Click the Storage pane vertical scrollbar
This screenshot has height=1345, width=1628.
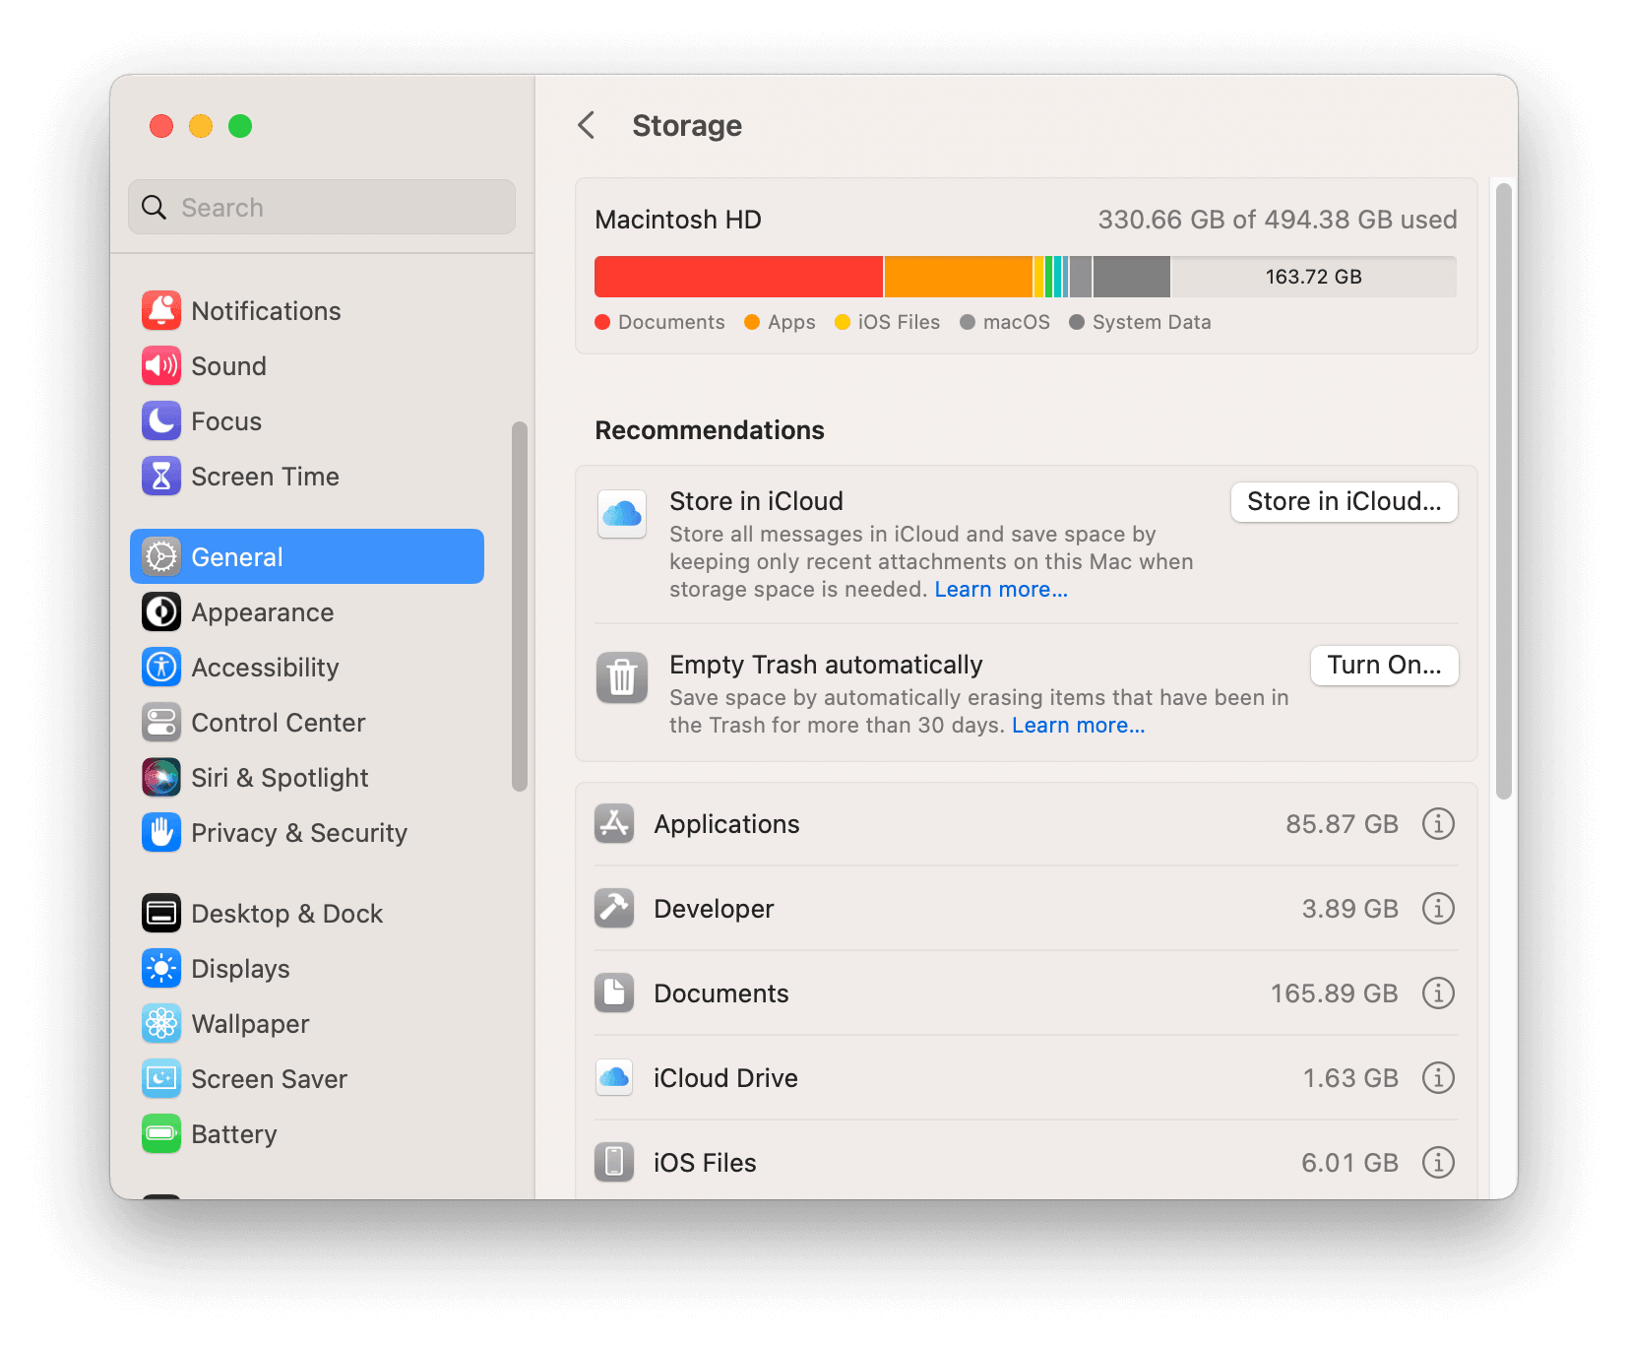pyautogui.click(x=1503, y=492)
